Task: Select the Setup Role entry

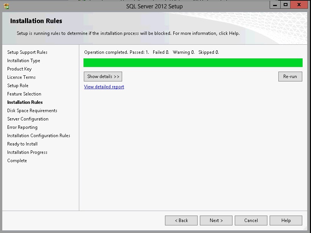Action: [19, 85]
